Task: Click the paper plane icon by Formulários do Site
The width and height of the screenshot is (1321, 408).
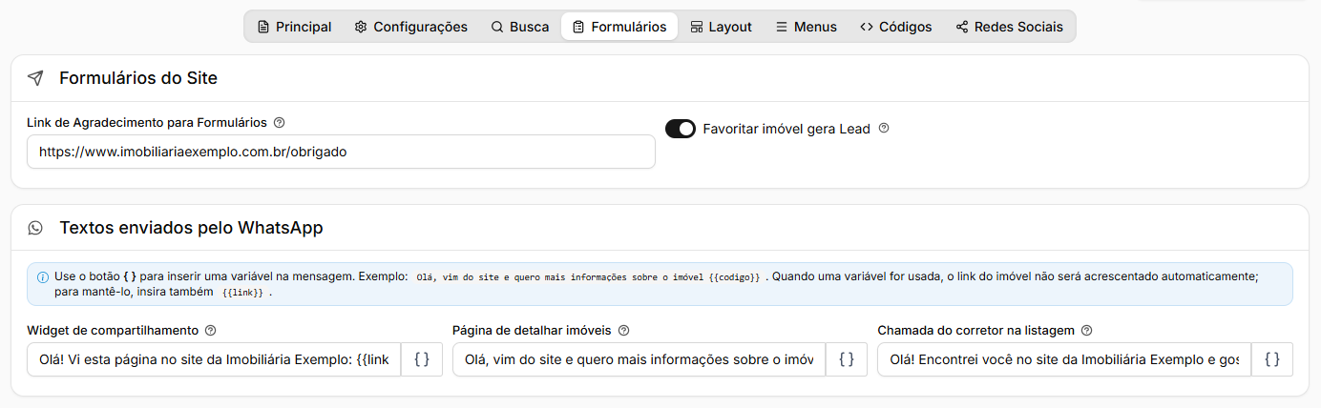Action: (x=35, y=78)
